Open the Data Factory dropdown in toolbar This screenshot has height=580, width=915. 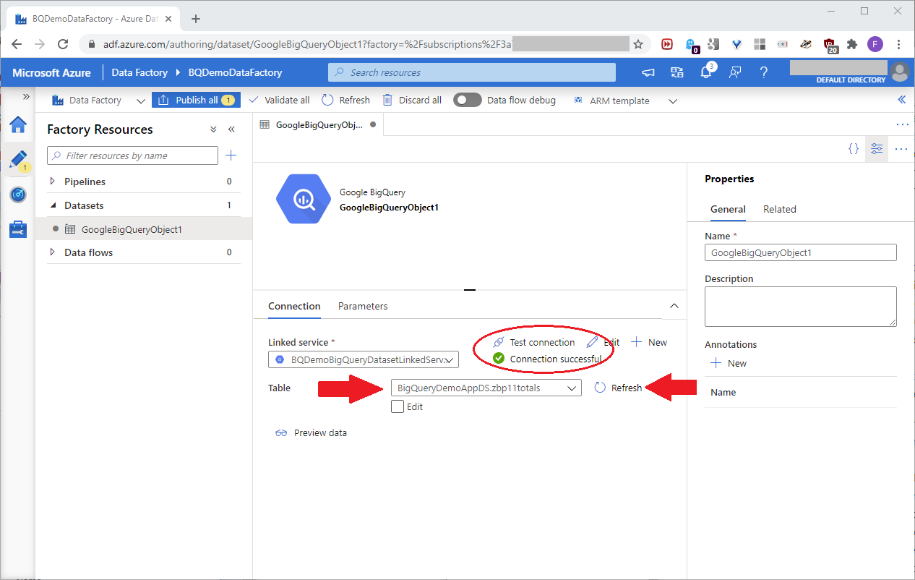point(98,101)
